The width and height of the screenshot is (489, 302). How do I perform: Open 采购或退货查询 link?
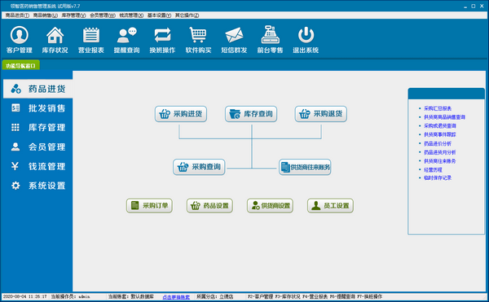point(440,126)
